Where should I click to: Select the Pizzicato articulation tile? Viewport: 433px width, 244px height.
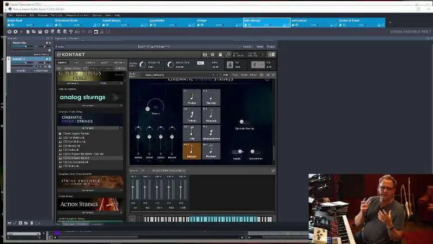211,151
